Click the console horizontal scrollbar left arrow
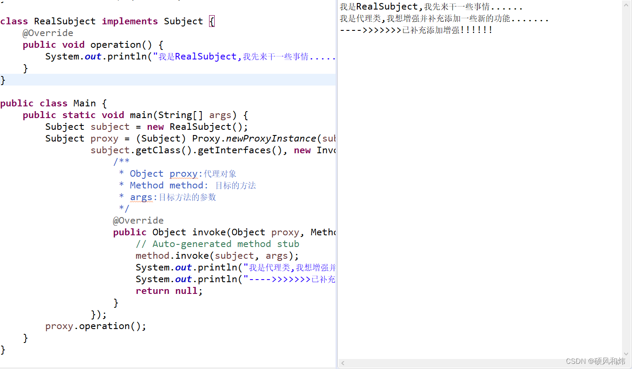This screenshot has width=632, height=369. point(343,363)
